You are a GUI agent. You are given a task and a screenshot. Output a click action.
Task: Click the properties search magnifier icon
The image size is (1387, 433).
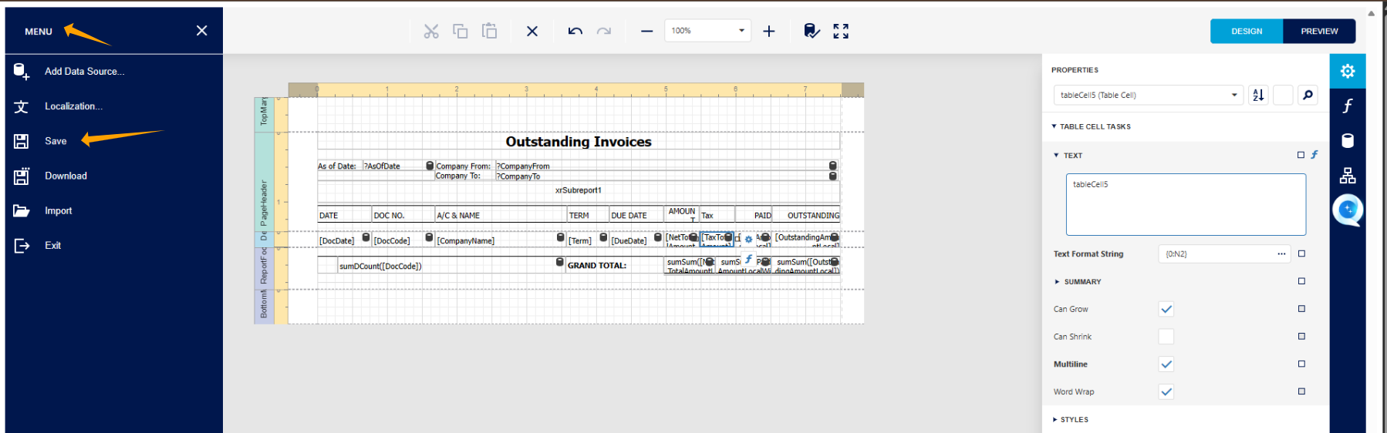[1308, 96]
